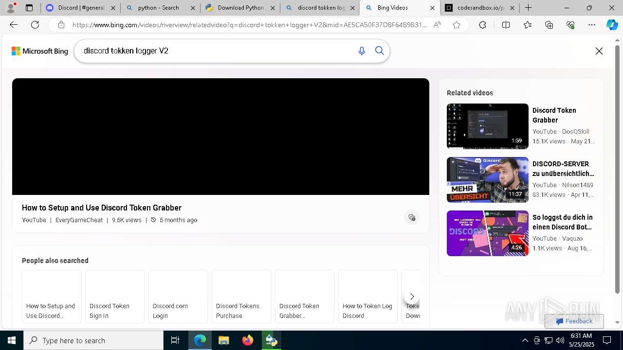Submit search with magnifier icon

click(380, 51)
